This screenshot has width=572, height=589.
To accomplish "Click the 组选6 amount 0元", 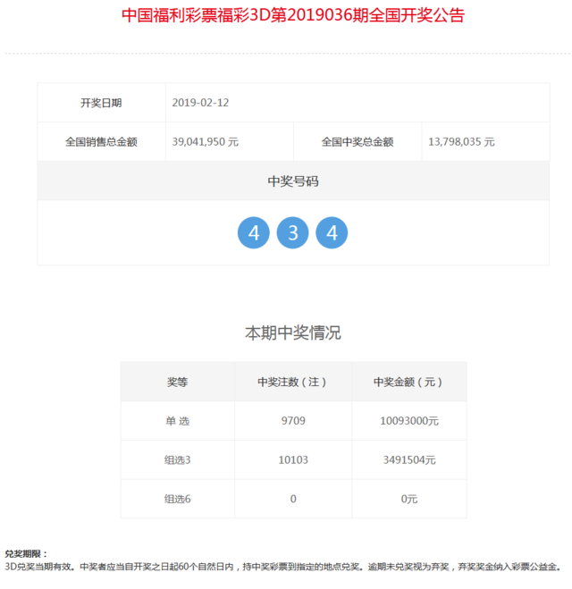I will pos(409,499).
